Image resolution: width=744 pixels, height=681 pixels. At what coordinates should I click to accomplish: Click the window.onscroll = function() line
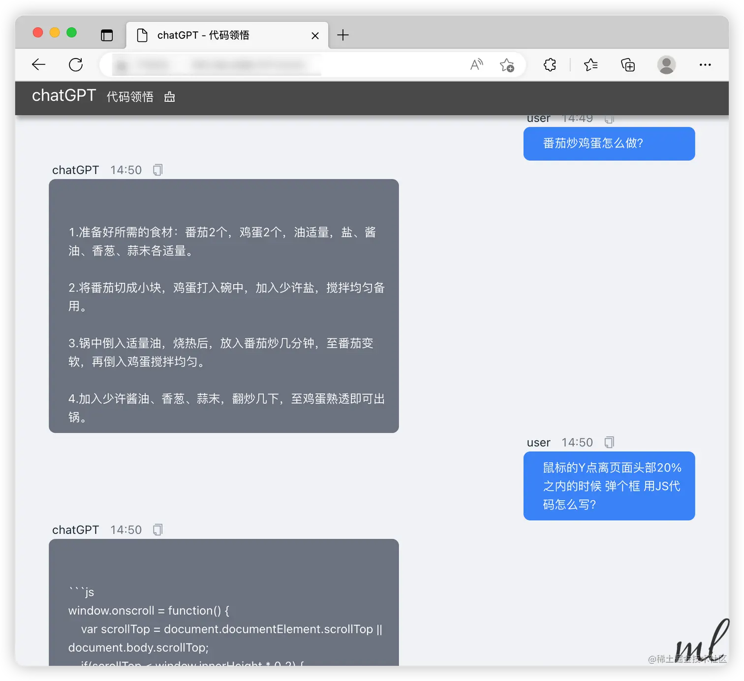149,611
